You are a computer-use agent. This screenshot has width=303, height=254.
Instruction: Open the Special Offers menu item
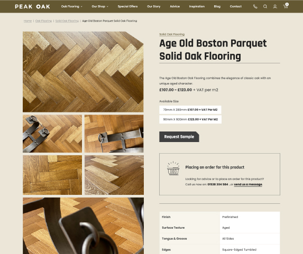127,6
